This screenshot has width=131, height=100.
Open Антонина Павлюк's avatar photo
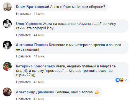(7, 45)
